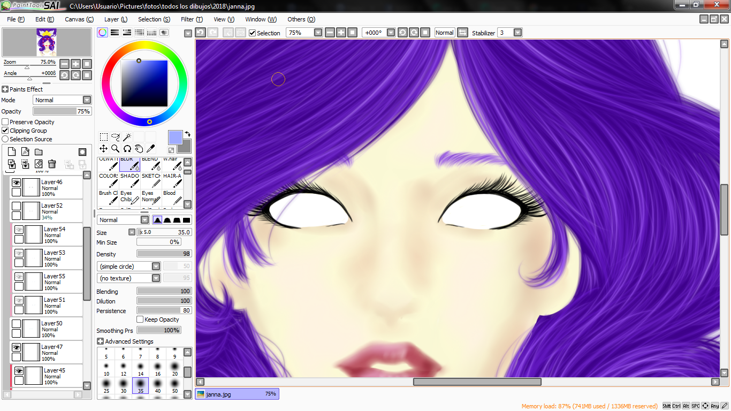
Task: Switch to the janna.jpg document tab
Action: tap(237, 394)
